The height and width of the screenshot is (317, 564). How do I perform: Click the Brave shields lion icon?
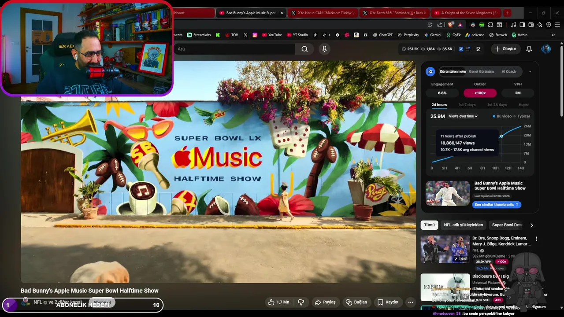(x=450, y=25)
